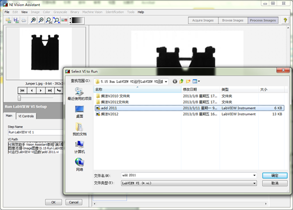Jump to first image in browser
Screen dimensions: 293x210
click(22, 90)
